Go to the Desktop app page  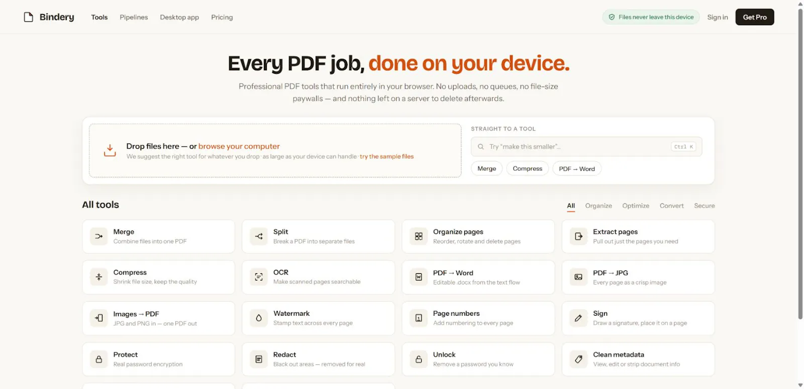pos(179,17)
